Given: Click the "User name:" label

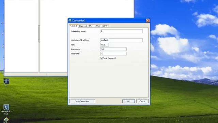Looking at the screenshot, I should coord(76,49).
